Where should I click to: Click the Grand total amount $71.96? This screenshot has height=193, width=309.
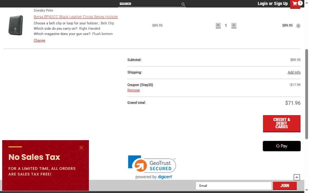click(x=293, y=103)
